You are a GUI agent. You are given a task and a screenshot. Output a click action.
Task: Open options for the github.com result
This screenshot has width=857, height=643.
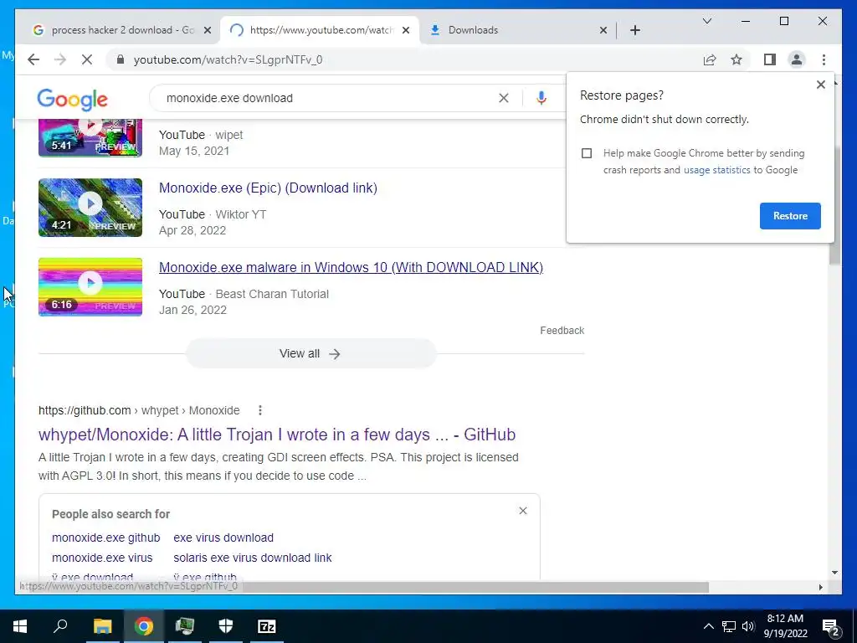click(260, 410)
